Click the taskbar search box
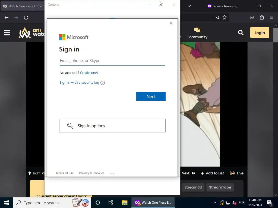Image resolution: width=278 pixels, height=208 pixels. [x=52, y=203]
